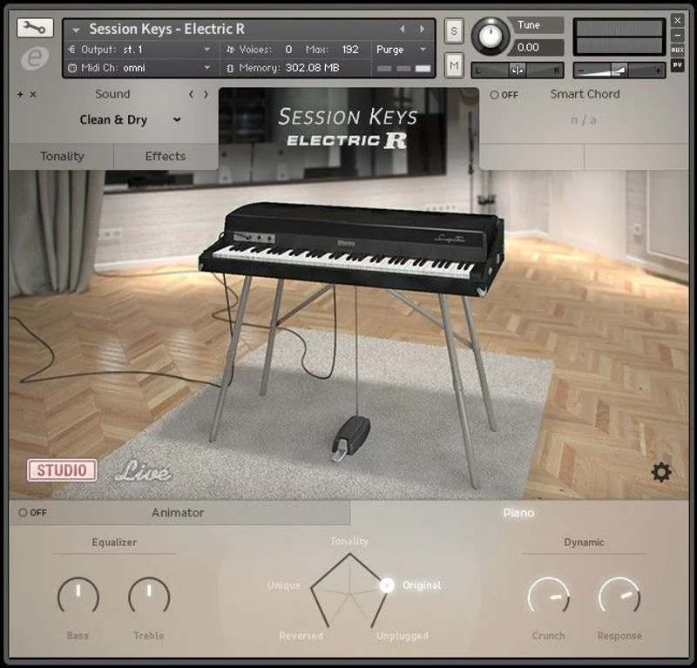Viewport: 697px width, 668px height.
Task: Click the plus icon beside Sound
Action: click(x=20, y=94)
